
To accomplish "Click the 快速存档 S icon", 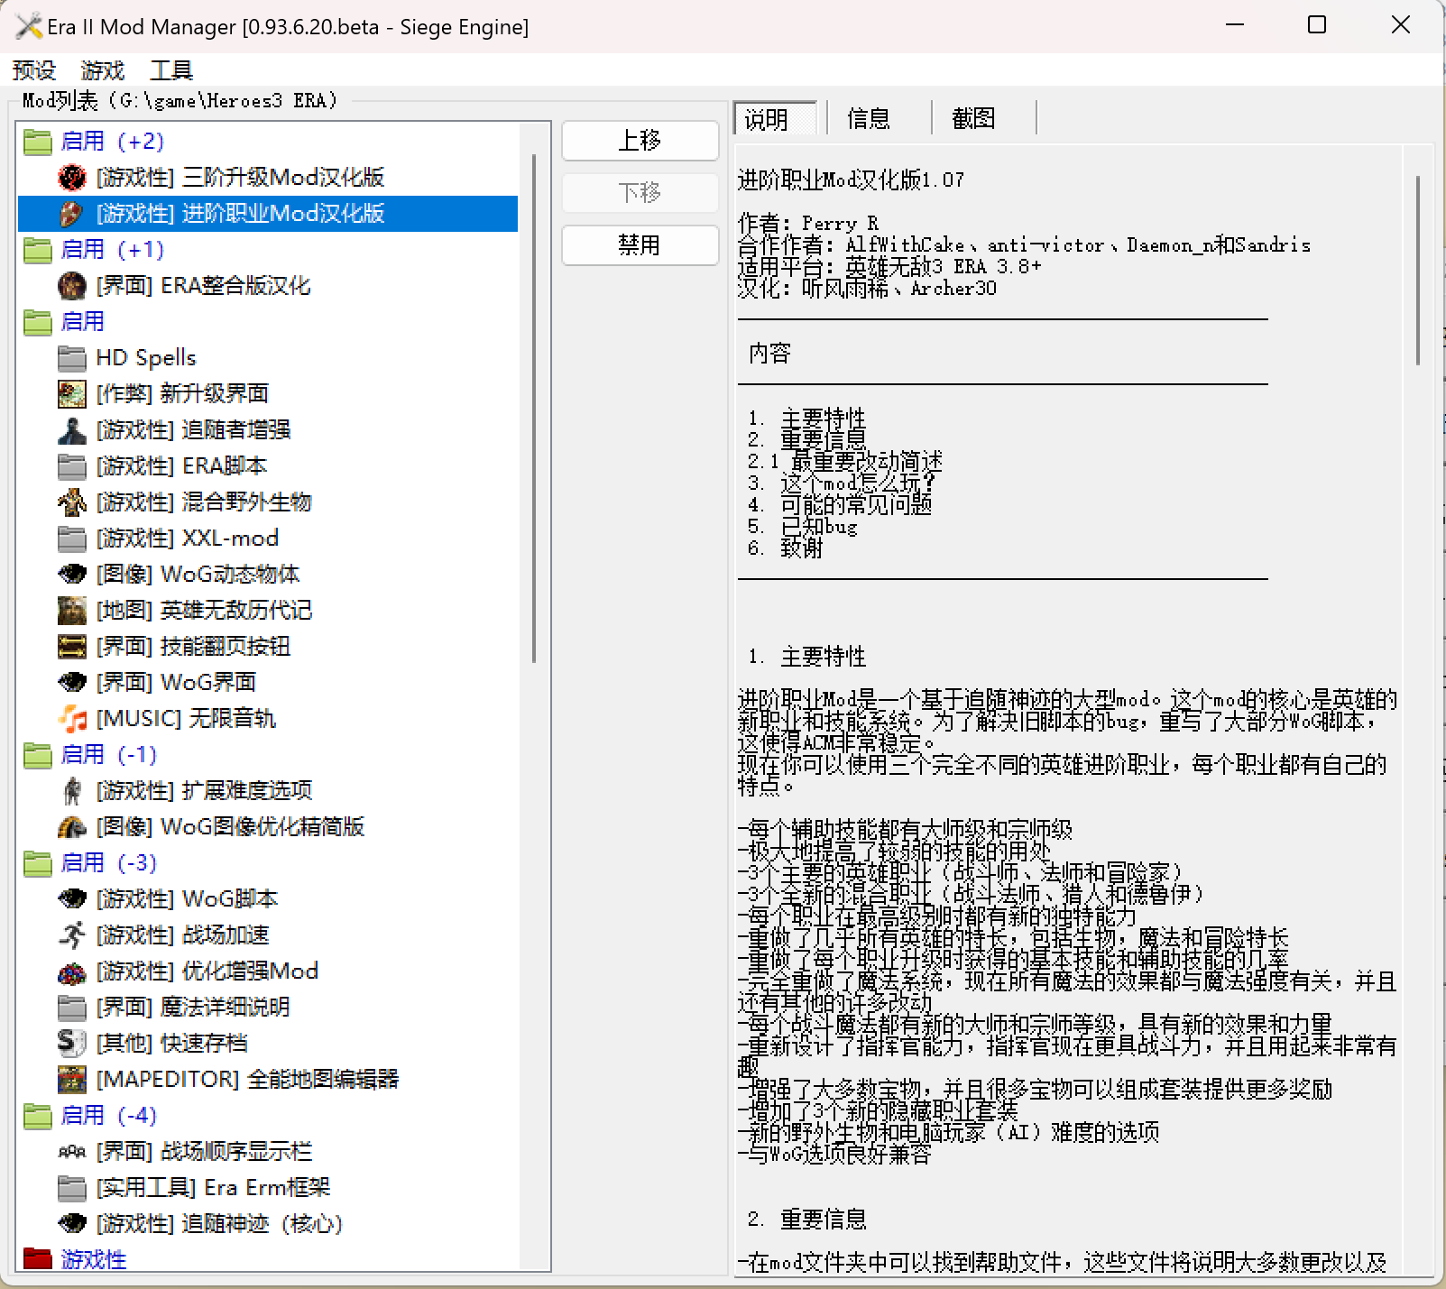I will 72,1044.
